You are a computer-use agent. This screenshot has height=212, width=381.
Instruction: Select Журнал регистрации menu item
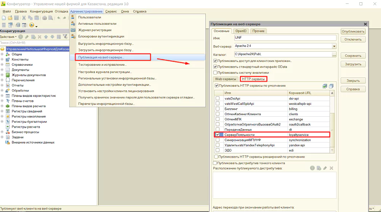[x=137, y=30]
